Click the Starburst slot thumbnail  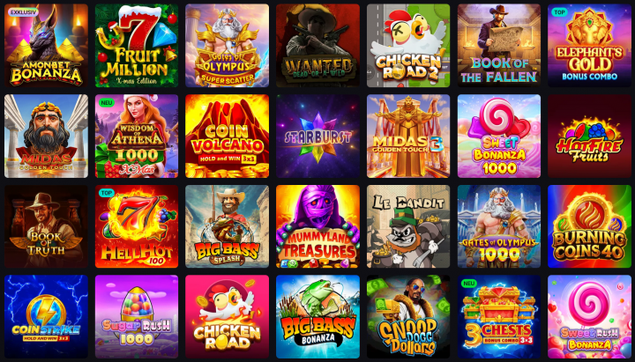pyautogui.click(x=317, y=136)
